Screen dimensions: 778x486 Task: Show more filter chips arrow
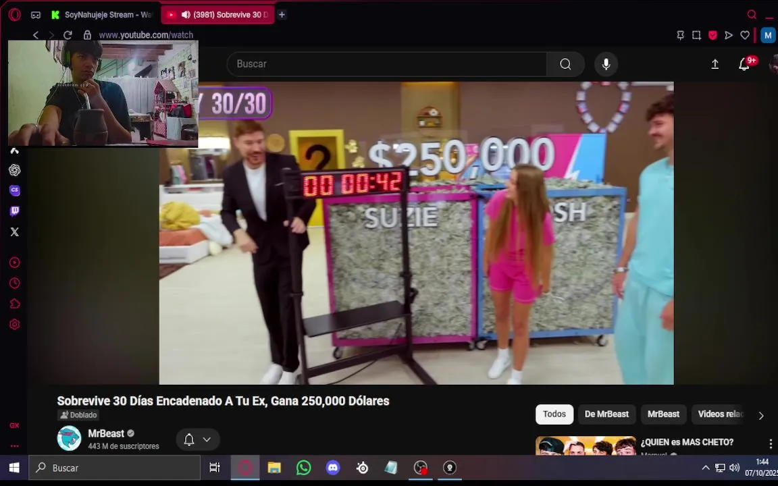pyautogui.click(x=761, y=416)
